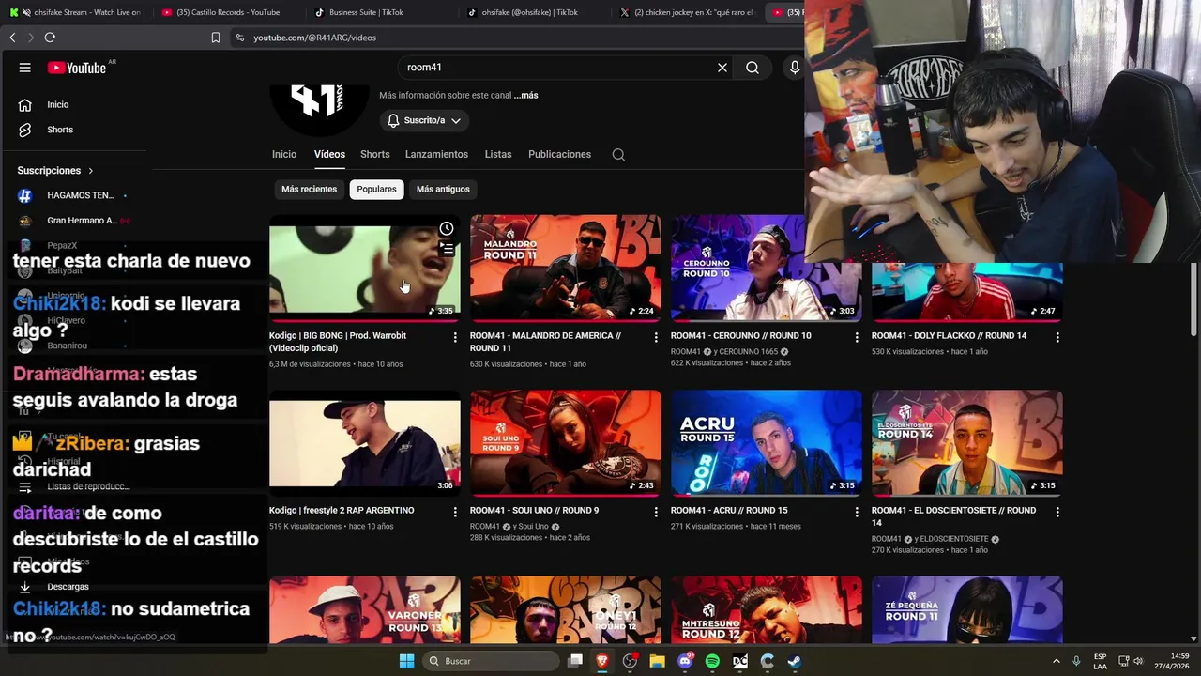The height and width of the screenshot is (676, 1201).
Task: Open Discord from taskbar
Action: tap(685, 661)
